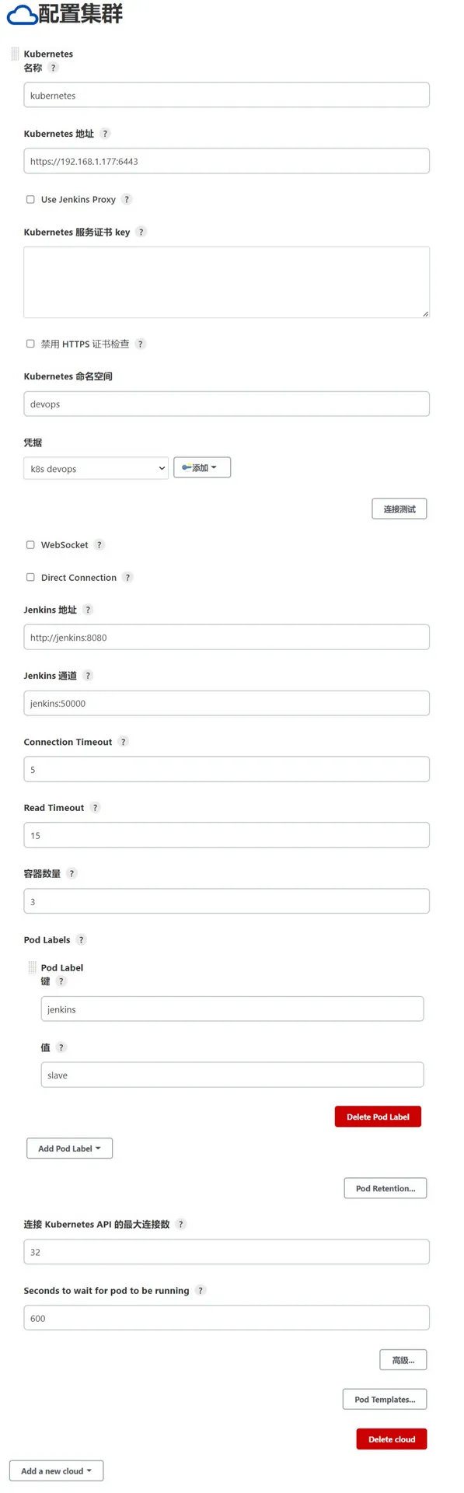Open help icon beside Jenkins 通道
This screenshot has width=464, height=1493.
[x=88, y=676]
